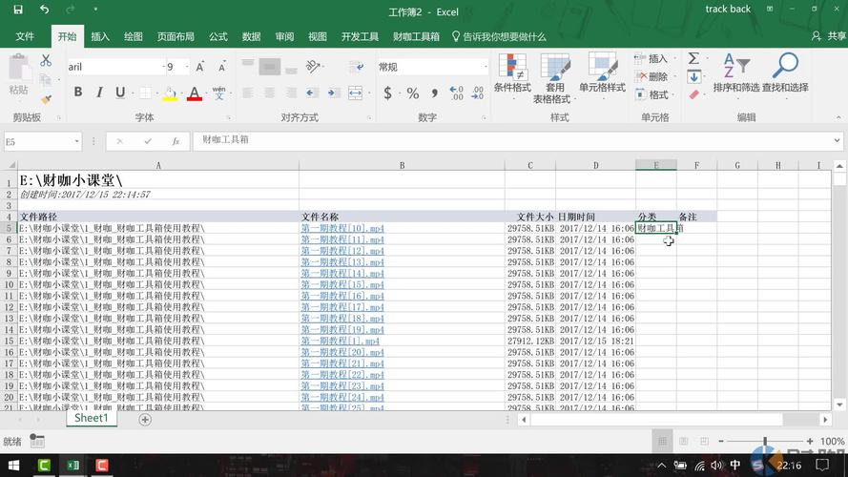Apply percent style to cell

412,93
